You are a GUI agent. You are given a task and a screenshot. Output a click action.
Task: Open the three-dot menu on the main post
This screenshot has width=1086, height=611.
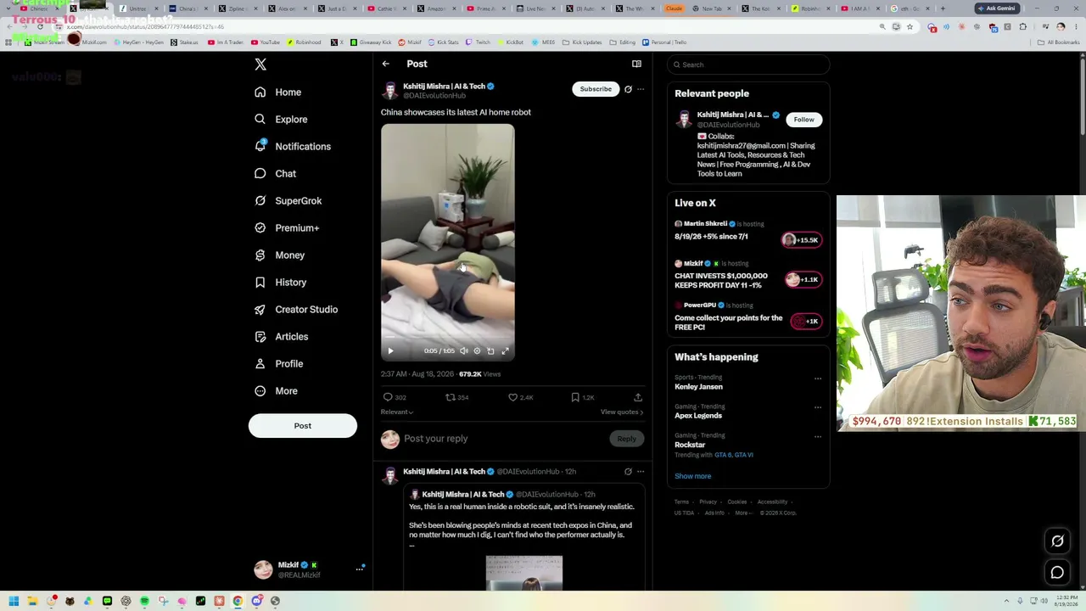tap(641, 89)
